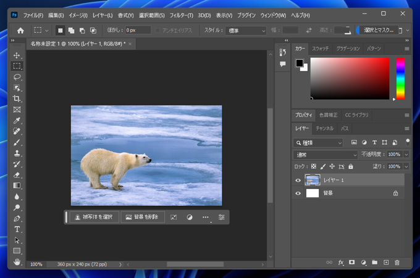
Task: Open the フィルター(T) menu
Action: click(x=181, y=15)
